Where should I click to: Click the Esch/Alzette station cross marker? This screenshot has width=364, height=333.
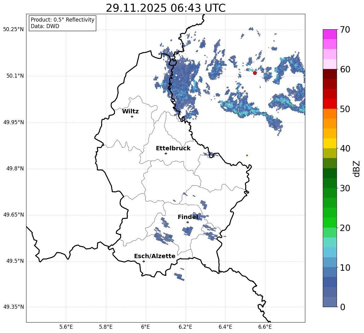pyautogui.click(x=144, y=261)
